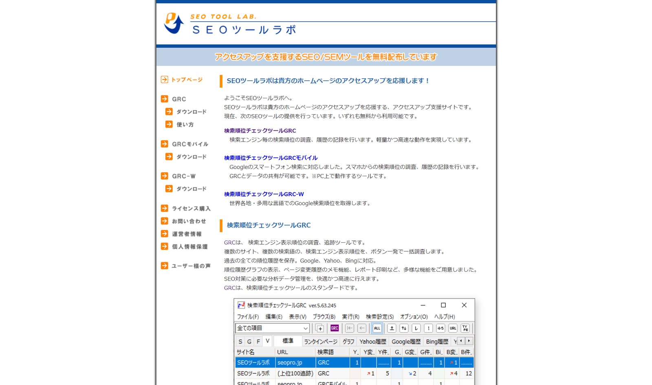
Task: Switch to the Bing履歴 tab
Action: point(437,342)
